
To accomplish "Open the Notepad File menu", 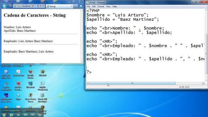I will (88, 6).
